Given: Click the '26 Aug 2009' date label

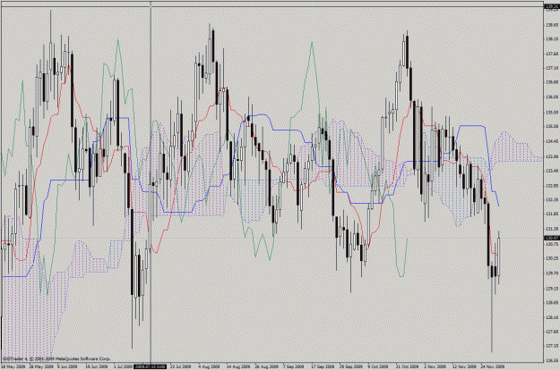Looking at the screenshot, I should click(266, 366).
